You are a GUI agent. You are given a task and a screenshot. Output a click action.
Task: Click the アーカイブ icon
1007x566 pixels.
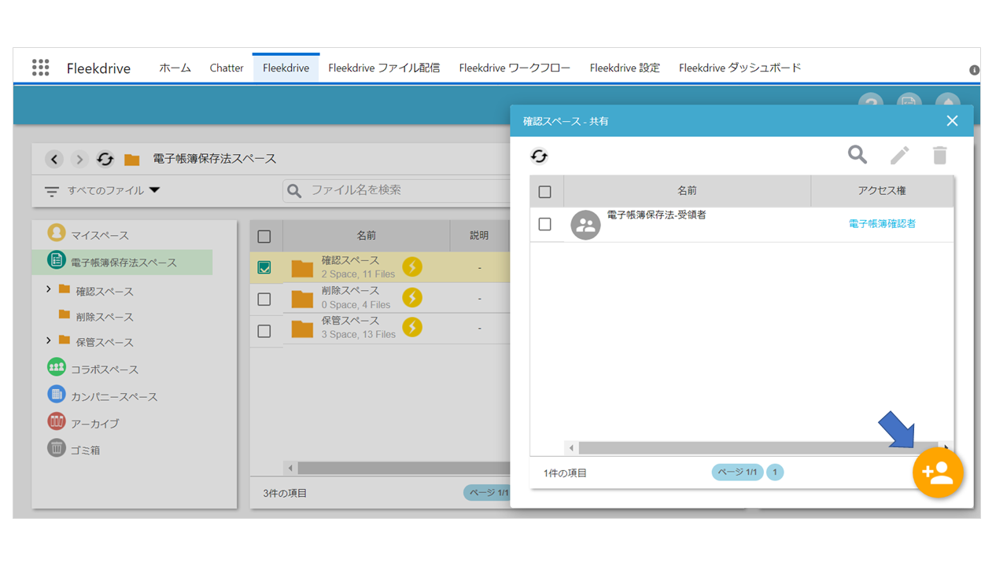click(x=56, y=421)
